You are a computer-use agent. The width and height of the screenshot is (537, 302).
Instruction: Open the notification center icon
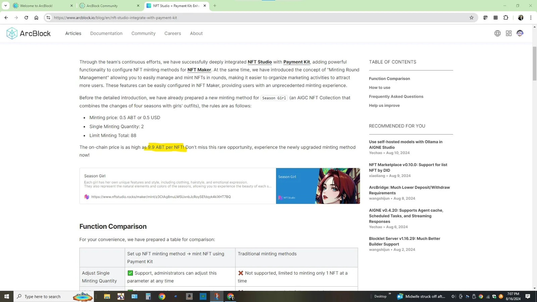pyautogui.click(x=528, y=296)
